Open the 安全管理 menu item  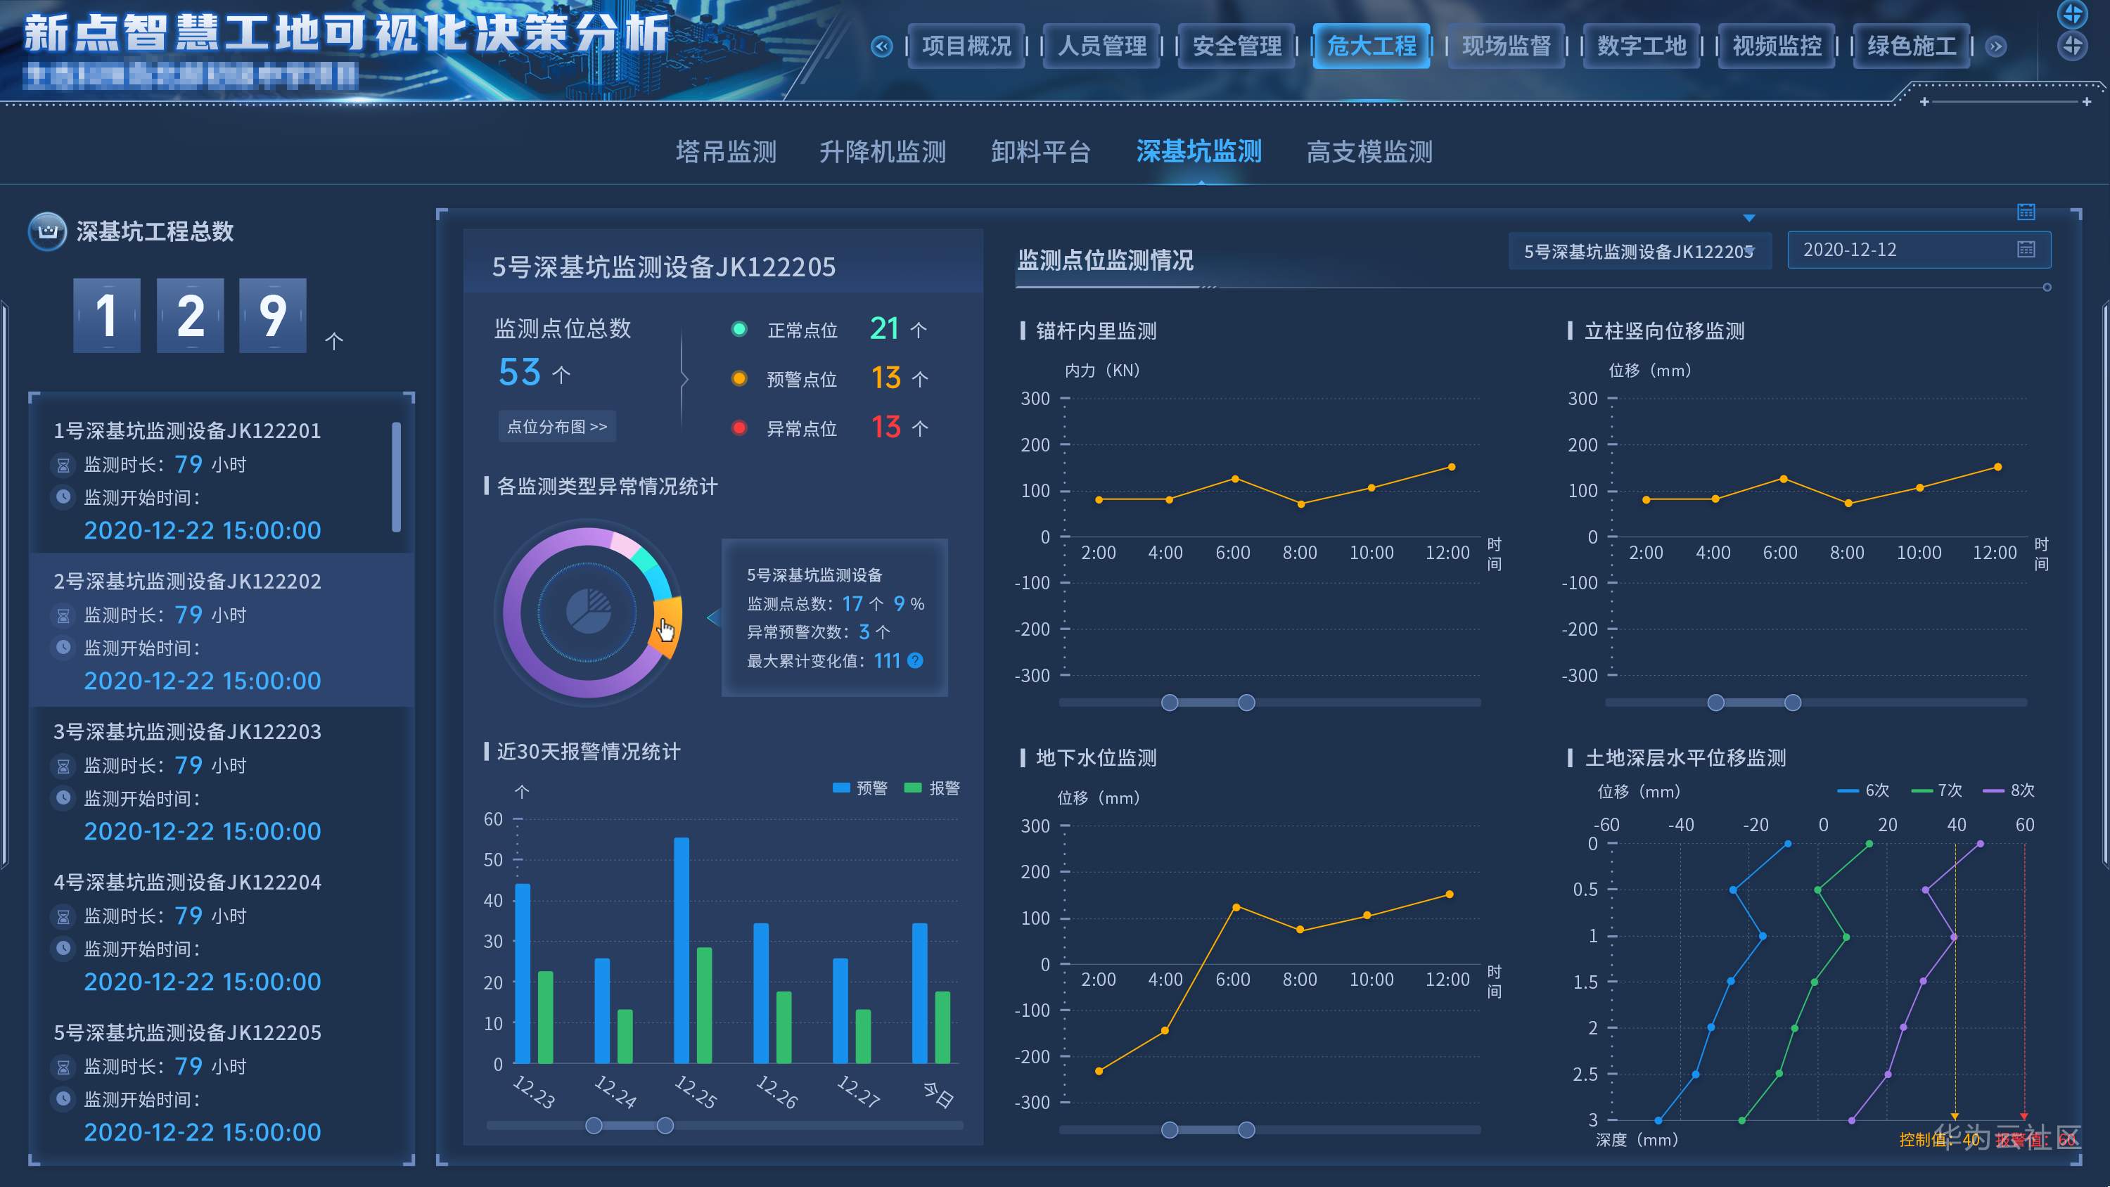coord(1236,46)
